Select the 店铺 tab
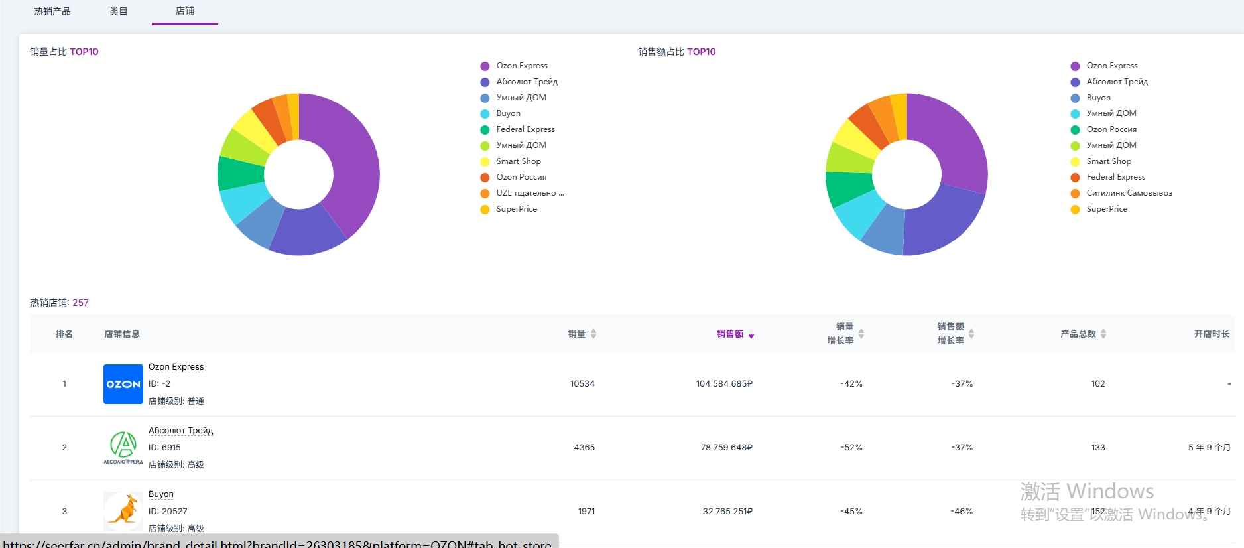The height and width of the screenshot is (548, 1244). (x=185, y=11)
